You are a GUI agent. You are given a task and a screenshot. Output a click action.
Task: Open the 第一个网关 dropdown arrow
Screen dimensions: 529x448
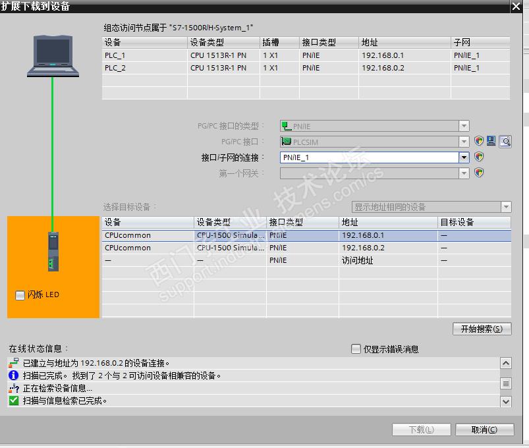(464, 173)
